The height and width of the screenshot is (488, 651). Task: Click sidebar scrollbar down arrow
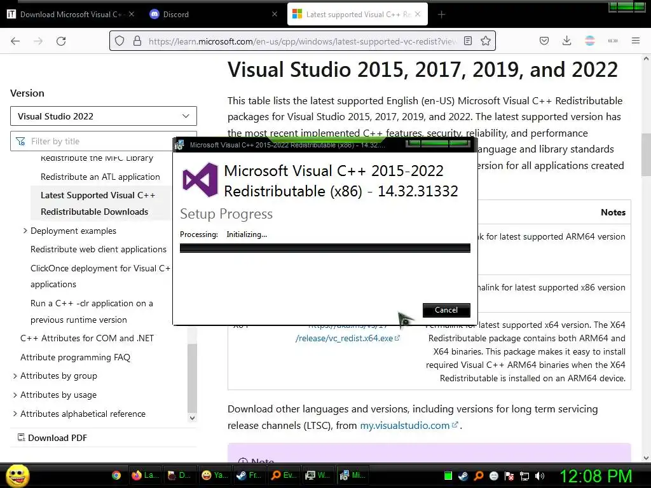tap(192, 418)
